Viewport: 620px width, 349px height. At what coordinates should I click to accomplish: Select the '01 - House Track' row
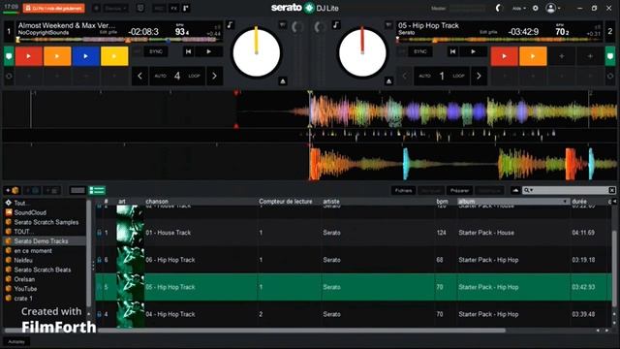(x=353, y=233)
